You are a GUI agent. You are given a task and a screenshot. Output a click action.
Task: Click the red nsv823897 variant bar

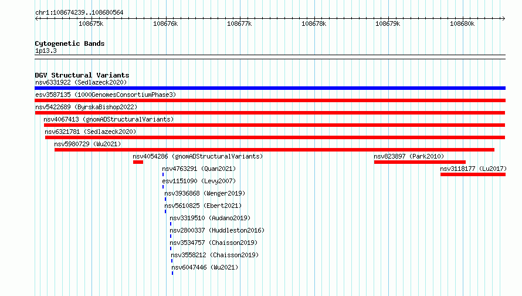click(x=420, y=162)
